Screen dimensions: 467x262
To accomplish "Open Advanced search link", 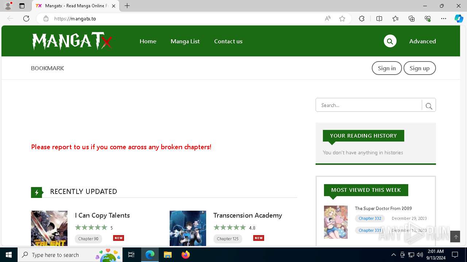I will click(422, 41).
